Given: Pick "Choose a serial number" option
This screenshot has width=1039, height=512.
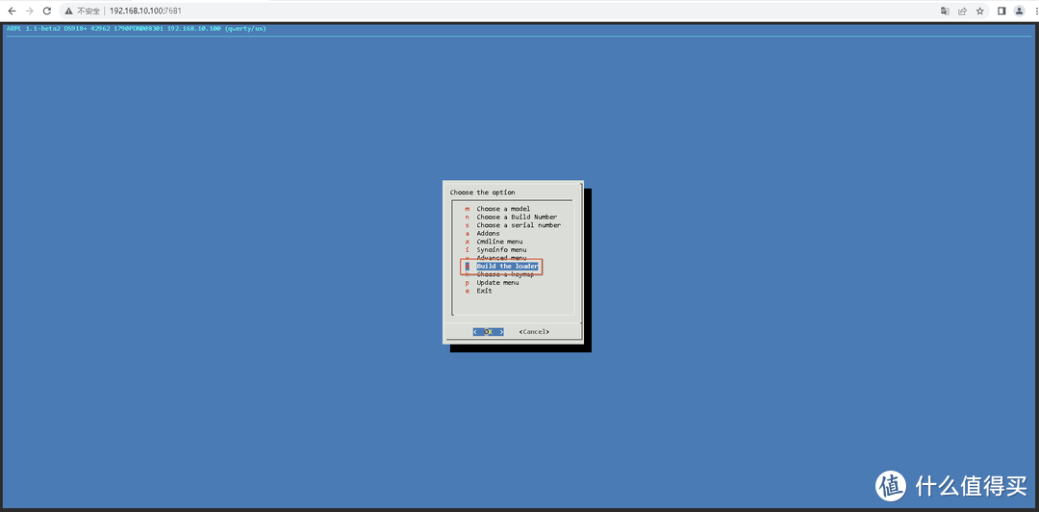Looking at the screenshot, I should [518, 225].
